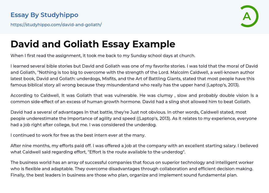Click the 'David and Goliath Essay Example' title

[x=93, y=44]
